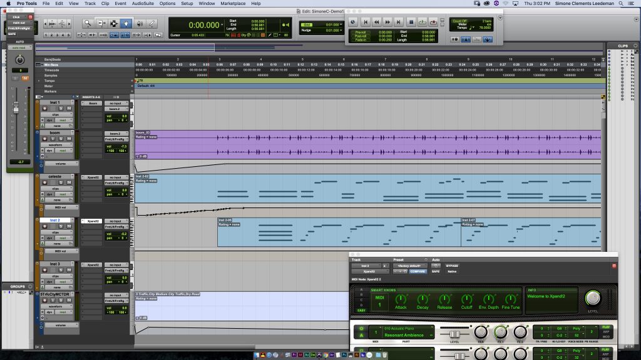Select the Trim tool
This screenshot has height=360, width=641.
coord(101,24)
